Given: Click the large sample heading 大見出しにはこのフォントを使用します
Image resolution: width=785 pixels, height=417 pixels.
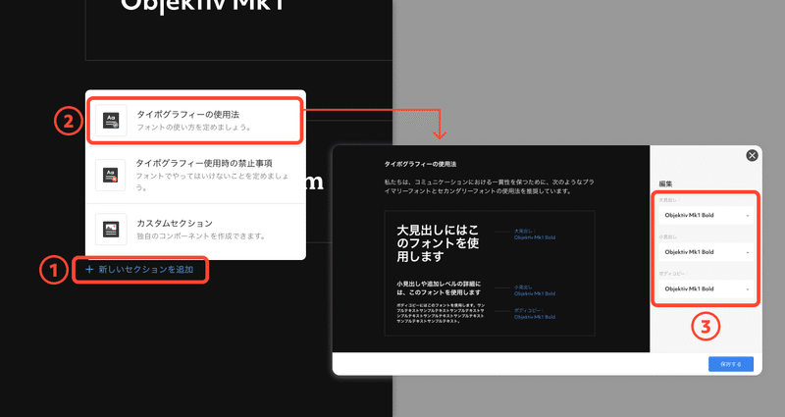Looking at the screenshot, I should (438, 243).
